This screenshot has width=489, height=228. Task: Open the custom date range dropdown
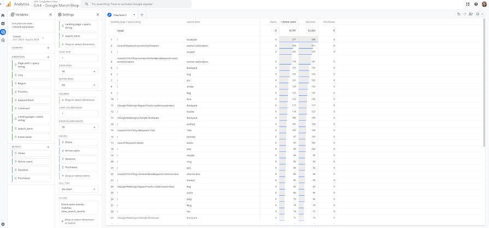(x=27, y=38)
